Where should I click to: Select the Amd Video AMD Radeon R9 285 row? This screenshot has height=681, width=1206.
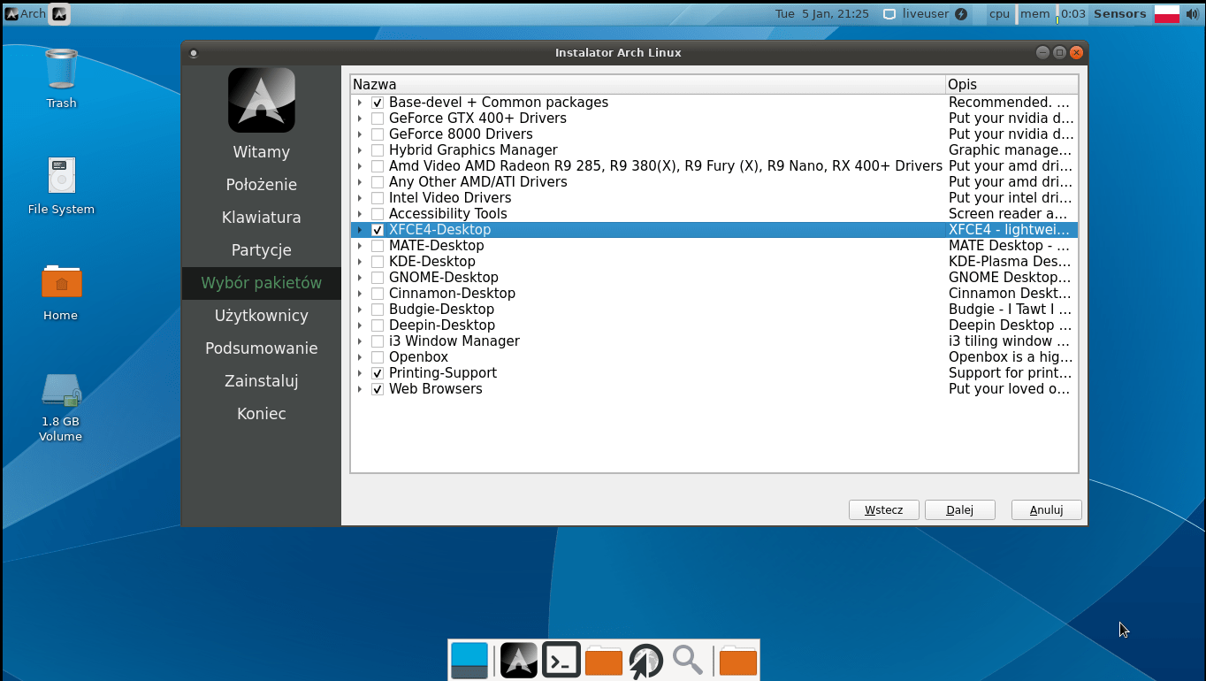pyautogui.click(x=714, y=166)
